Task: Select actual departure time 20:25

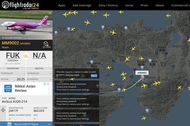Action: click(21, 79)
